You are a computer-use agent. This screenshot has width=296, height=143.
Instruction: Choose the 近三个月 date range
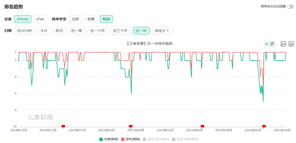[120, 31]
